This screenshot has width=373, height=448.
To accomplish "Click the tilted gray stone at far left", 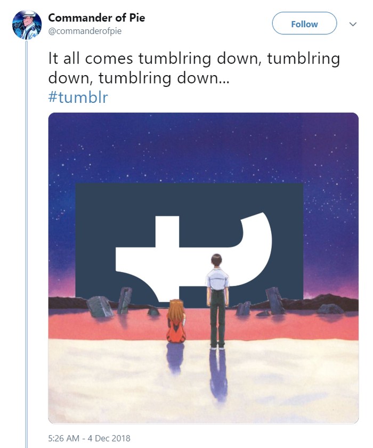I will pyautogui.click(x=99, y=306).
